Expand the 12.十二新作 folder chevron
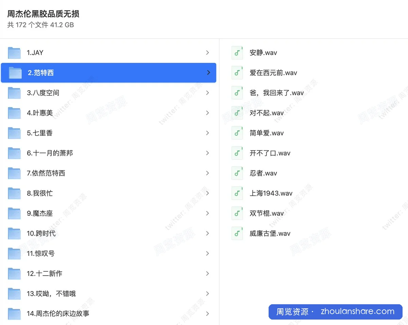408x325 pixels. [x=207, y=274]
